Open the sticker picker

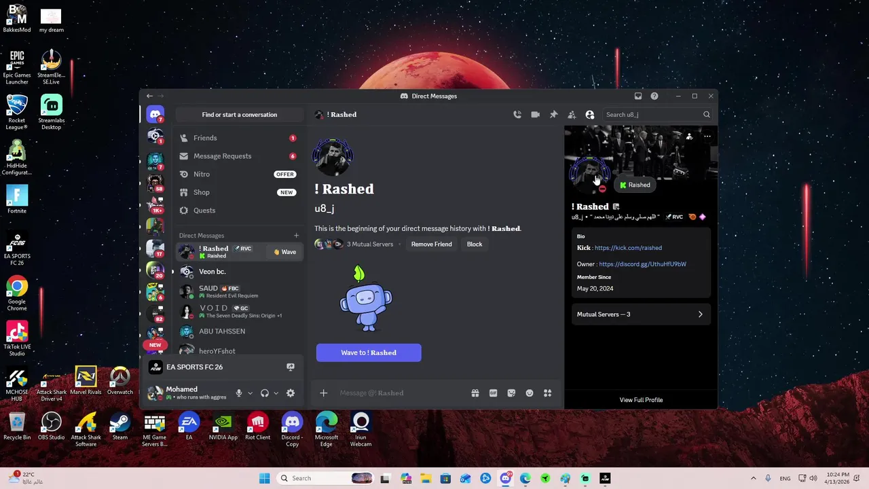coord(511,393)
